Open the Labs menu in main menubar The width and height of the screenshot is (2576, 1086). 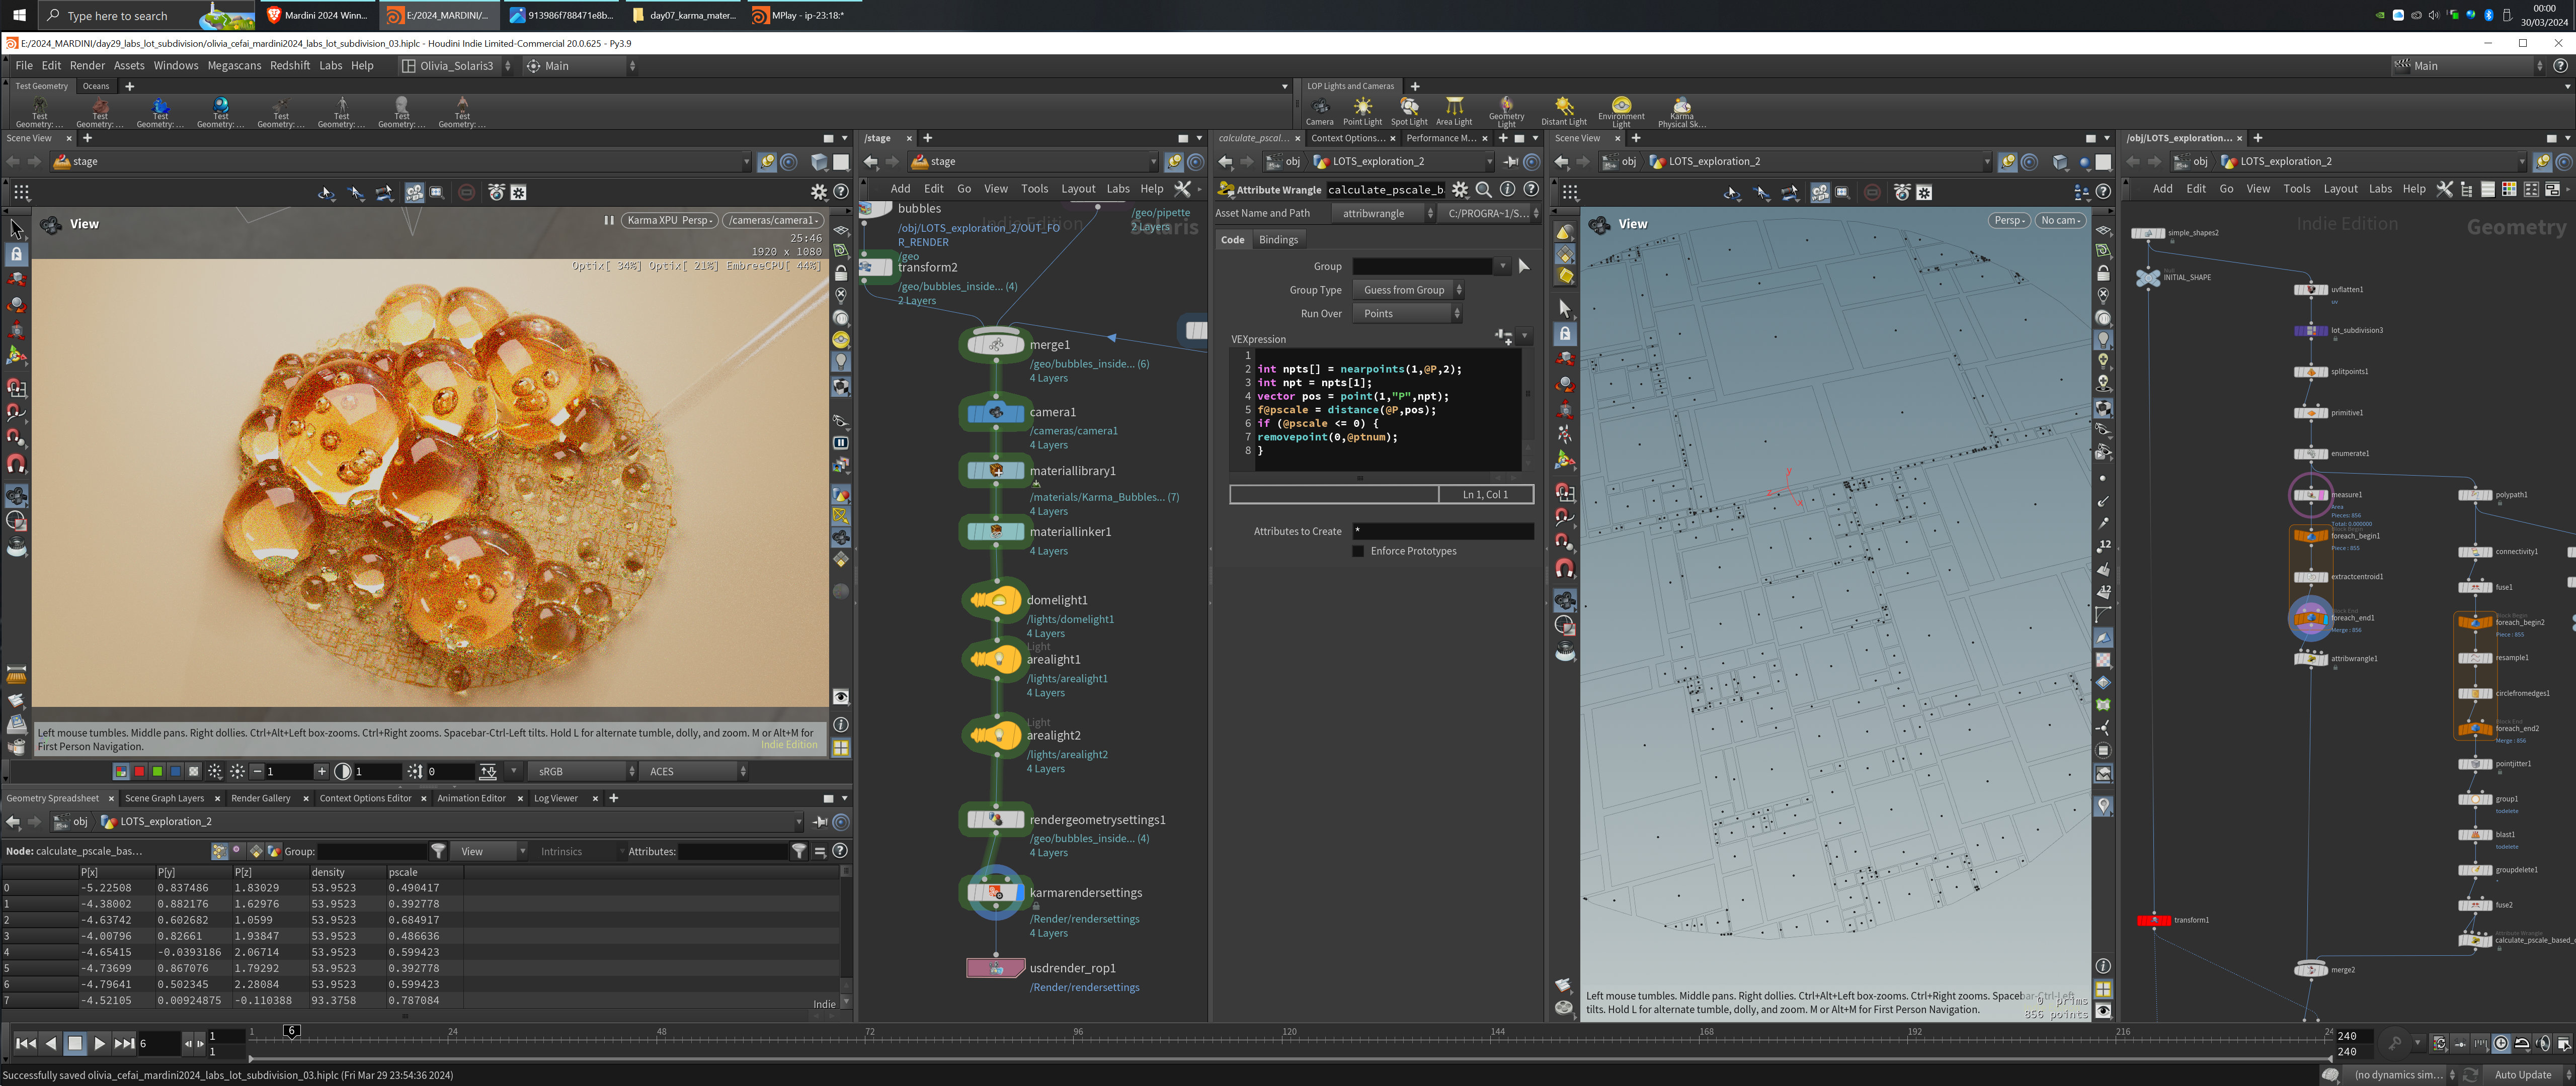(x=330, y=66)
